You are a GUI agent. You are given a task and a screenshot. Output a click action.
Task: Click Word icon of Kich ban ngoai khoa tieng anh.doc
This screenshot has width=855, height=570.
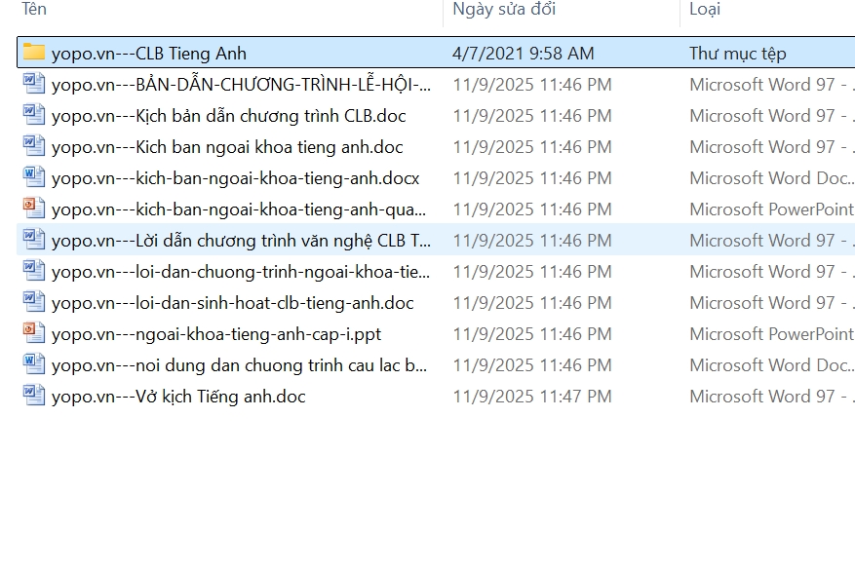pyautogui.click(x=34, y=146)
